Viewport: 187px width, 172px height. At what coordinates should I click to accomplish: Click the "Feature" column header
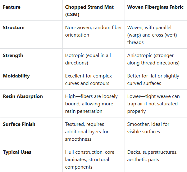(12, 7)
